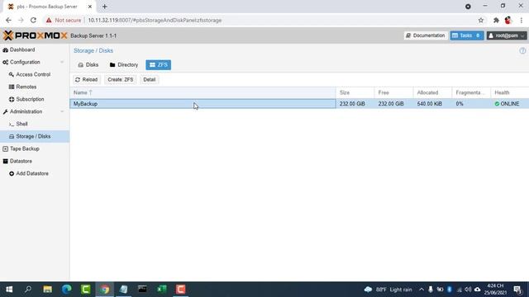This screenshot has width=529, height=297.
Task: Sort by the Allocated column header
Action: pyautogui.click(x=432, y=92)
